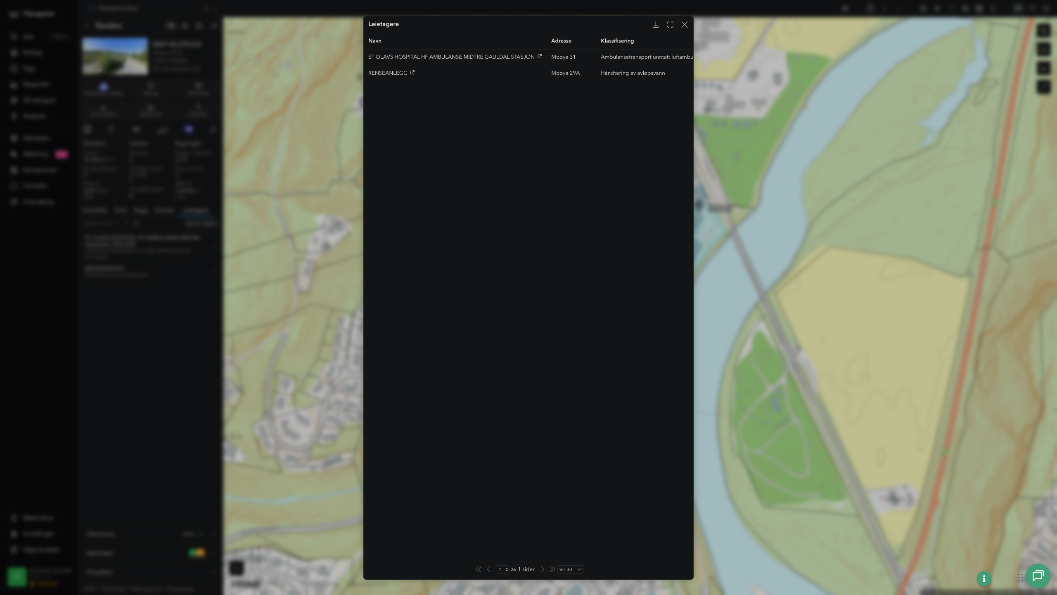This screenshot has width=1057, height=595.
Task: Select the RENSEANLEGG name cell
Action: [388, 73]
